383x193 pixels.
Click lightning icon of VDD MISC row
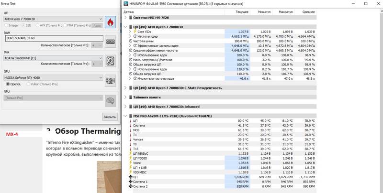tap(130, 172)
